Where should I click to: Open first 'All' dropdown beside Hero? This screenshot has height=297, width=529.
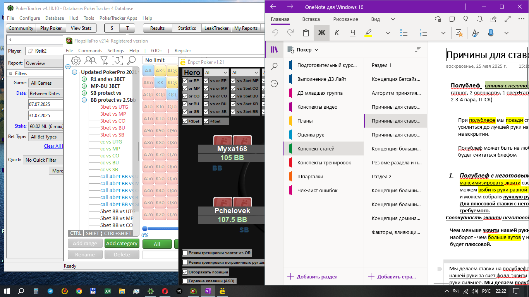(x=216, y=72)
